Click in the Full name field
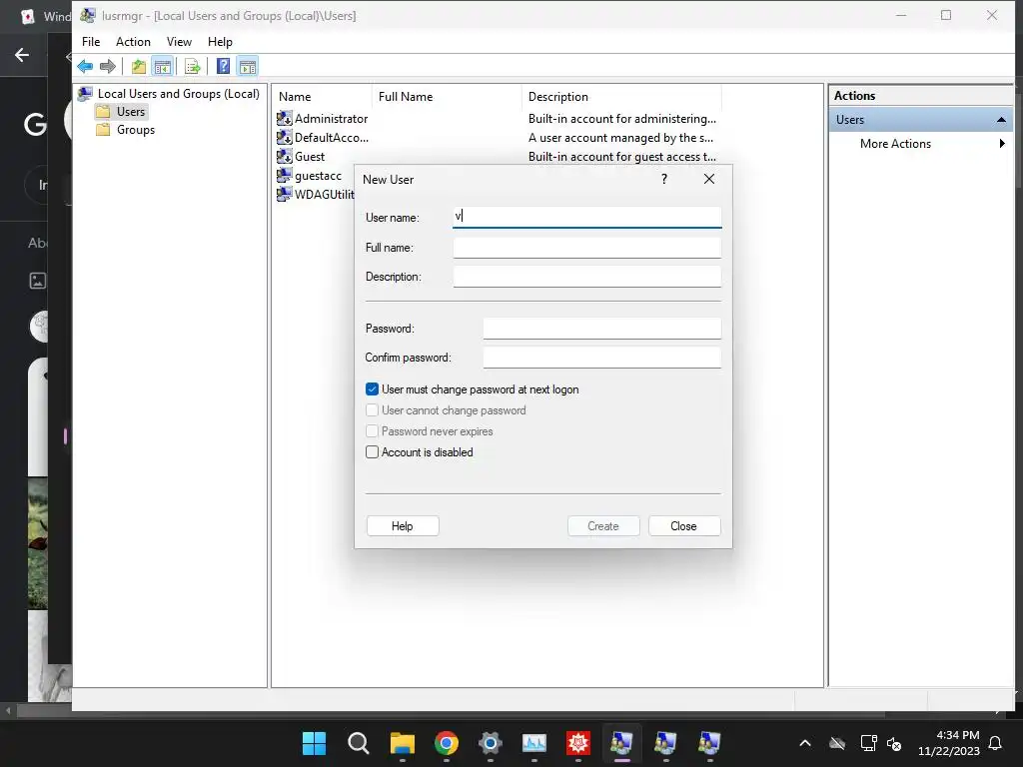 tap(587, 248)
